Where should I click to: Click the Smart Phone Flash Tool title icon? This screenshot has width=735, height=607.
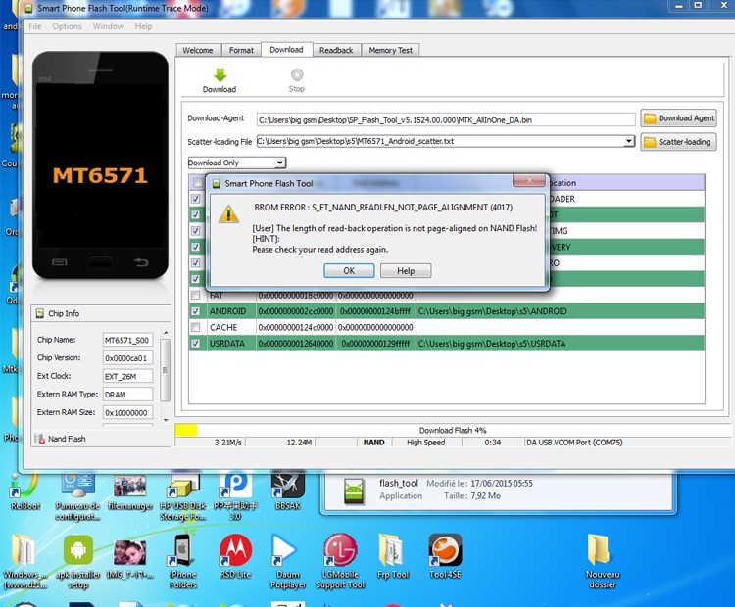click(x=29, y=8)
